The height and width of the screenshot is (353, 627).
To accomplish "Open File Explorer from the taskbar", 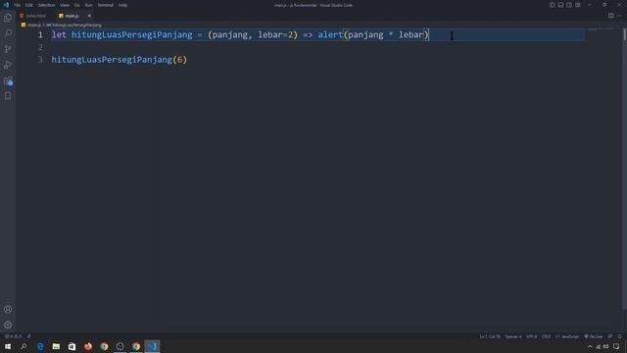I will coord(56,346).
